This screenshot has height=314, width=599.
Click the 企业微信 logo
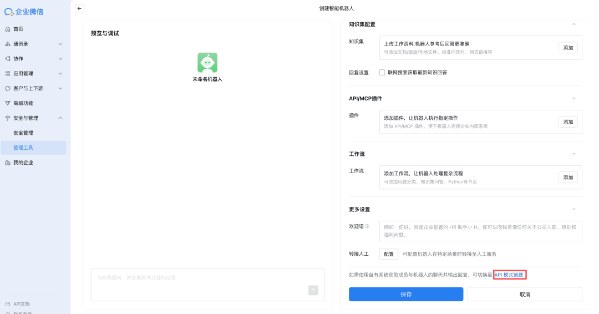pos(24,12)
